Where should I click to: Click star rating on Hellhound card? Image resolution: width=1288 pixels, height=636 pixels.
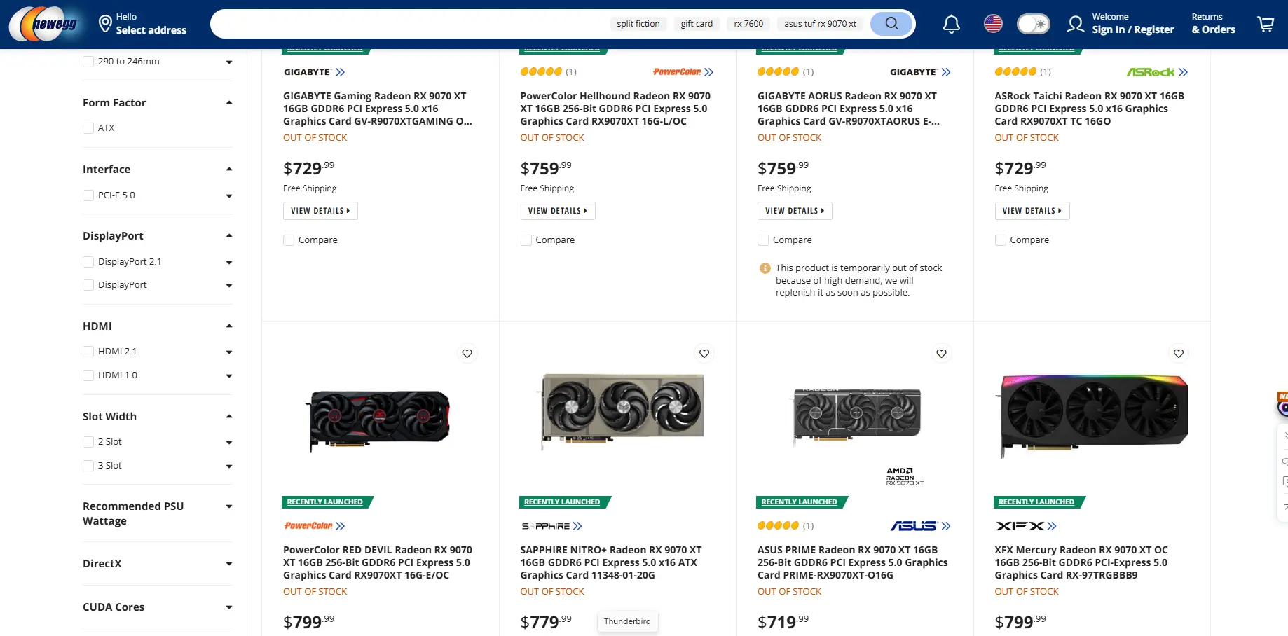tap(541, 71)
